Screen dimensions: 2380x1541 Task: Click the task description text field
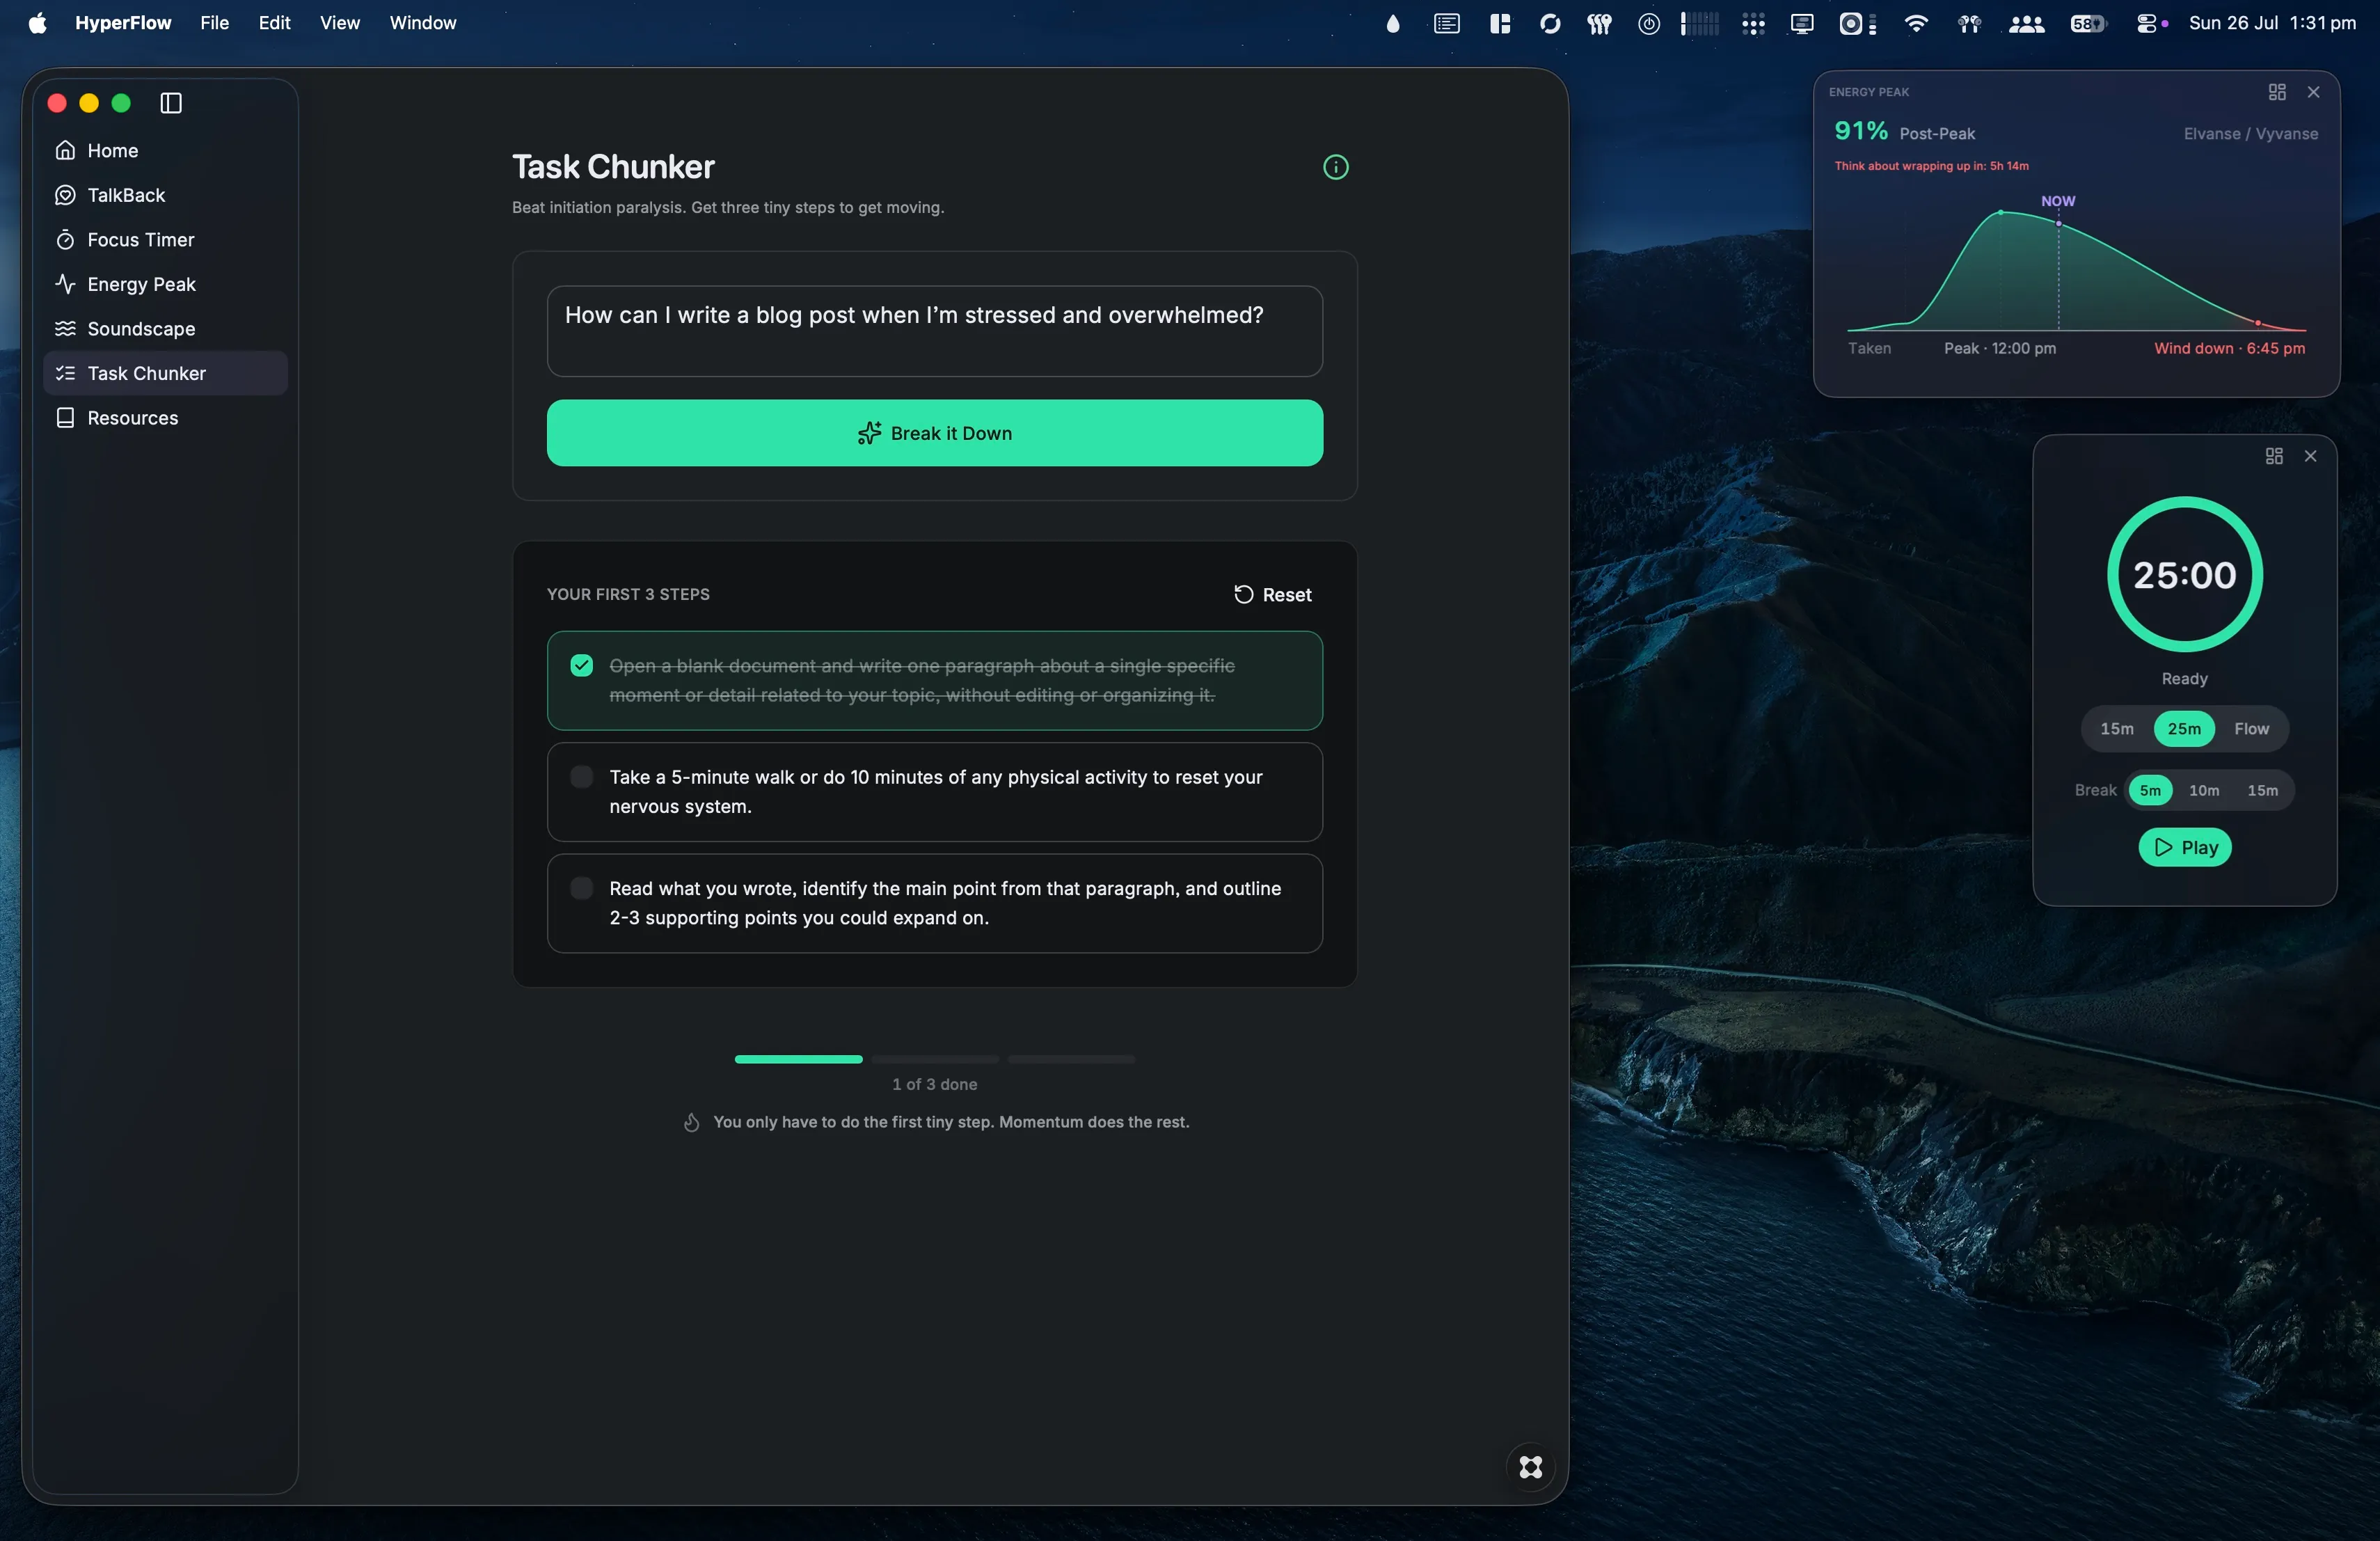point(934,331)
